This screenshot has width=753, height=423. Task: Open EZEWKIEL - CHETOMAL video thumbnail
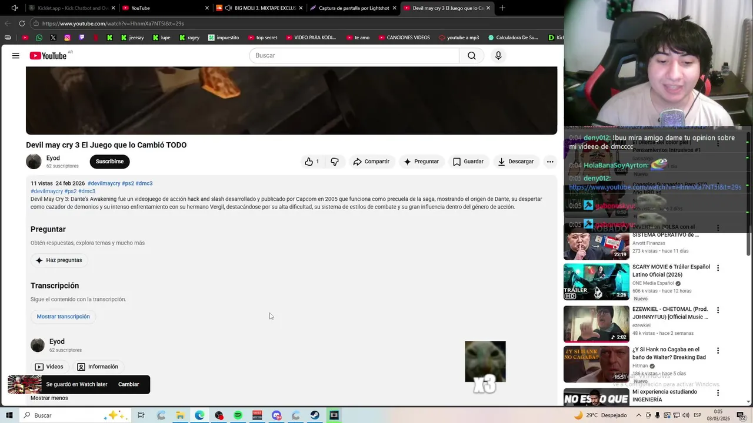click(597, 324)
